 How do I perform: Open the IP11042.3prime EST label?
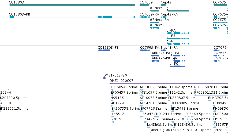[x=180, y=87]
